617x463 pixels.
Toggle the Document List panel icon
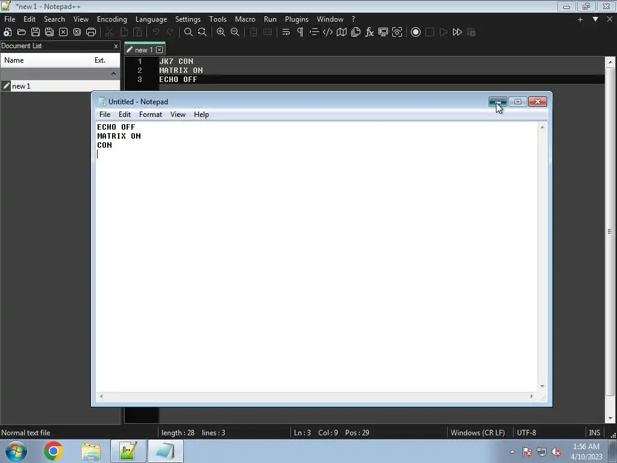tap(355, 33)
